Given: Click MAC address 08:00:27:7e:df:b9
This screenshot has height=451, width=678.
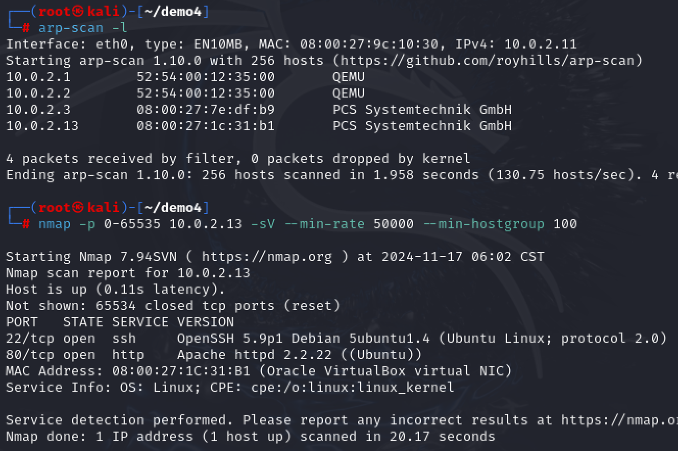Looking at the screenshot, I should [206, 110].
